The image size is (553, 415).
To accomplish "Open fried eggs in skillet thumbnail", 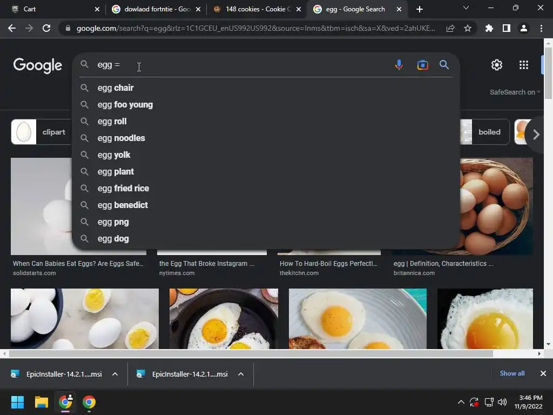I will [x=224, y=319].
